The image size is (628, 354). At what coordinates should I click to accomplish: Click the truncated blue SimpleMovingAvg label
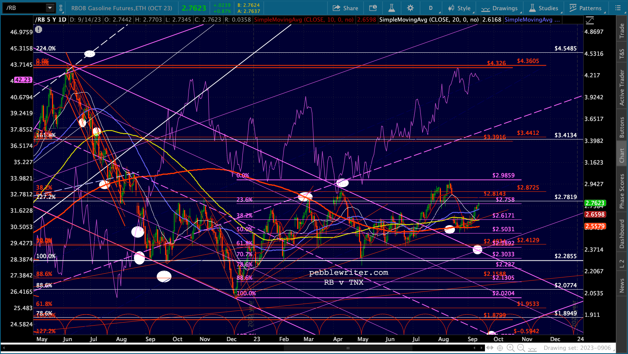point(532,20)
